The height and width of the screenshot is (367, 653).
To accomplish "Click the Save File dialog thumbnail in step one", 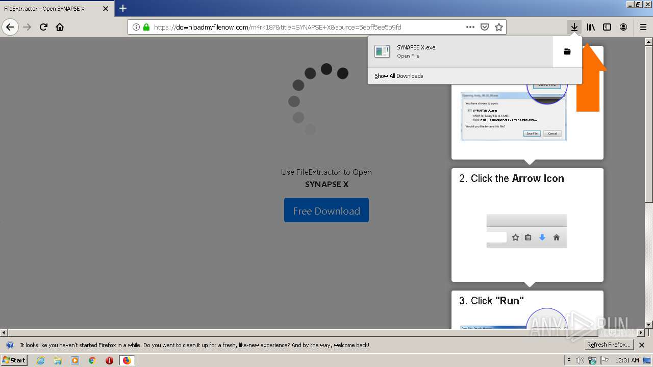I will point(514,116).
